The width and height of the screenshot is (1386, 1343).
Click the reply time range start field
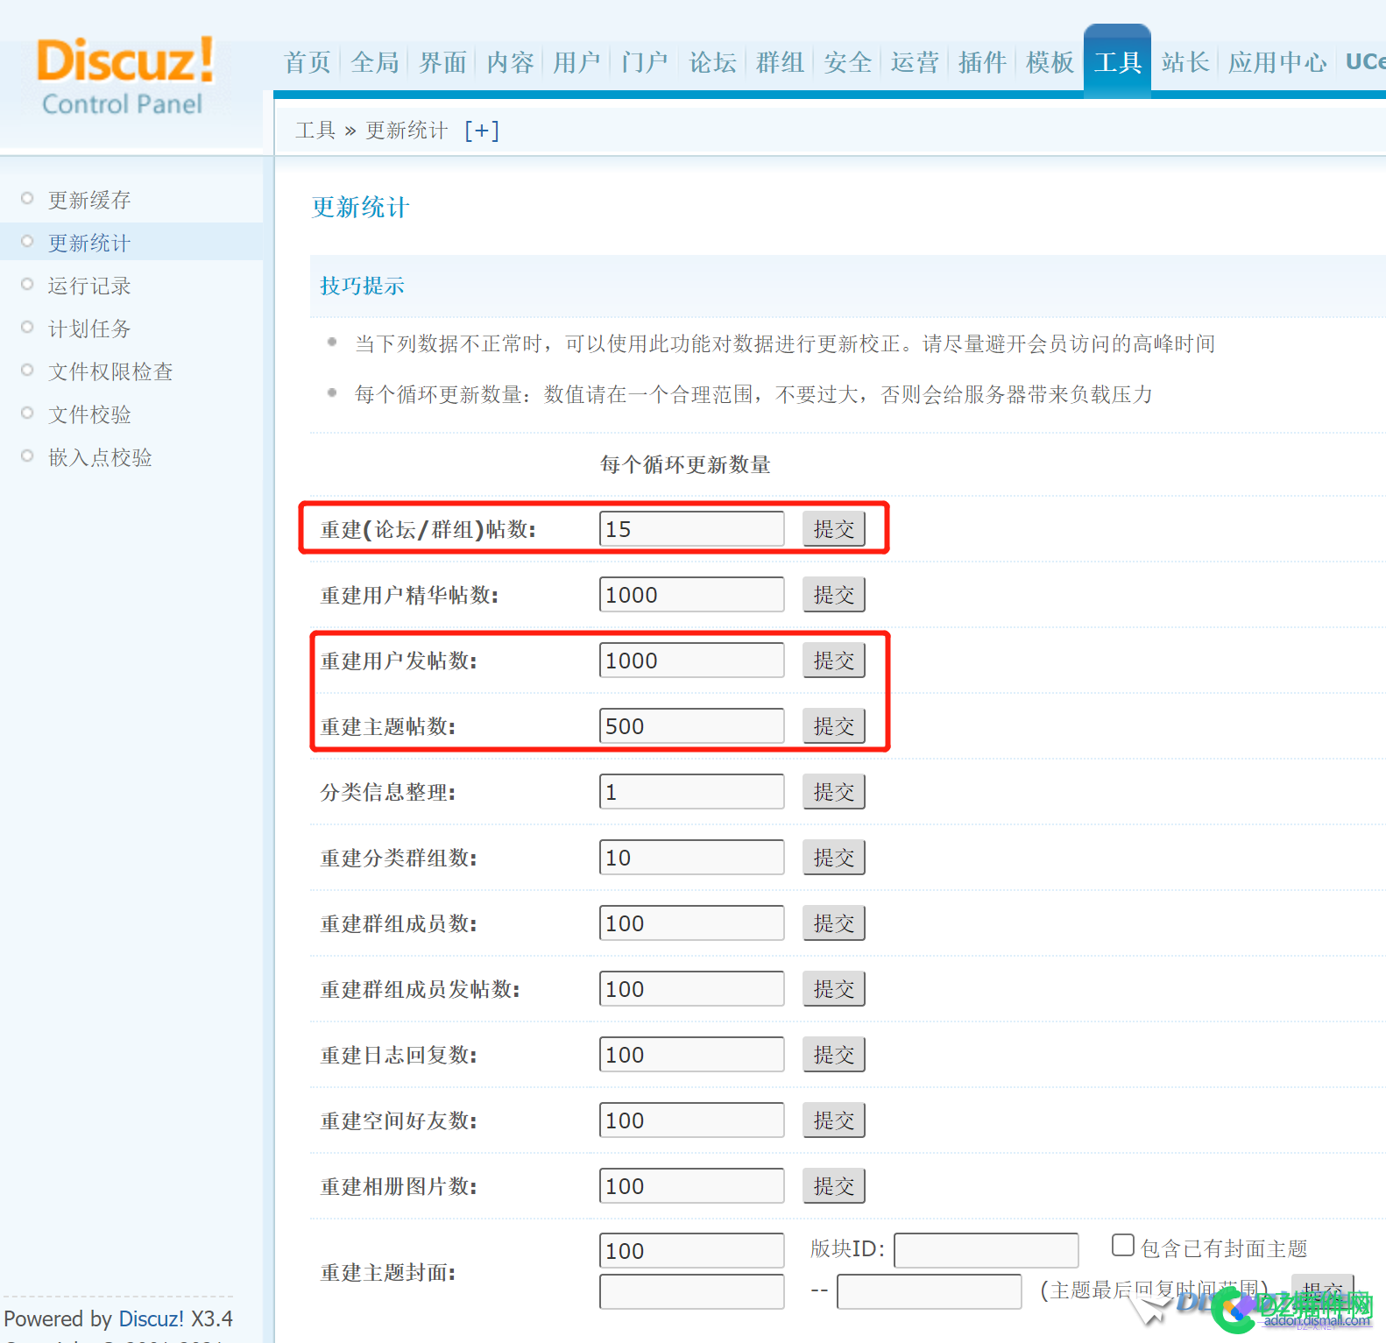click(691, 1292)
